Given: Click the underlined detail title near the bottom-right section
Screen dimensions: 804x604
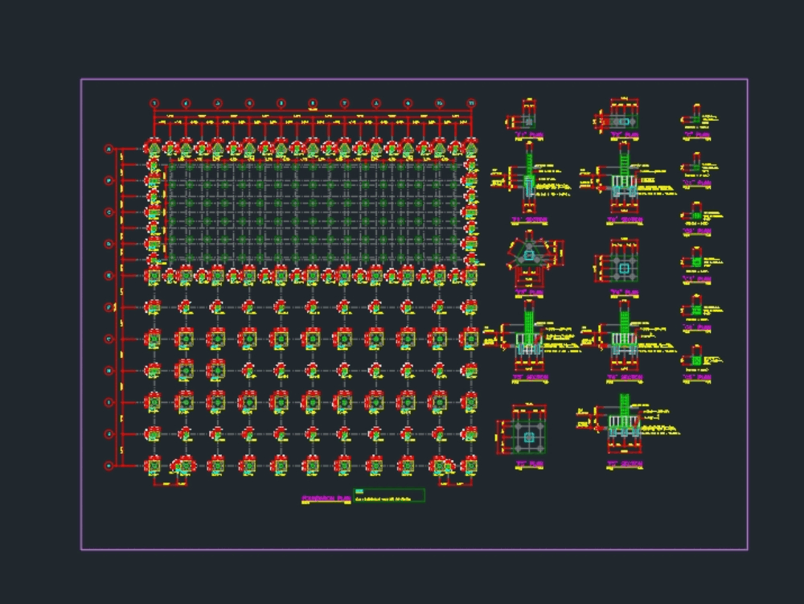Looking at the screenshot, I should (x=624, y=464).
